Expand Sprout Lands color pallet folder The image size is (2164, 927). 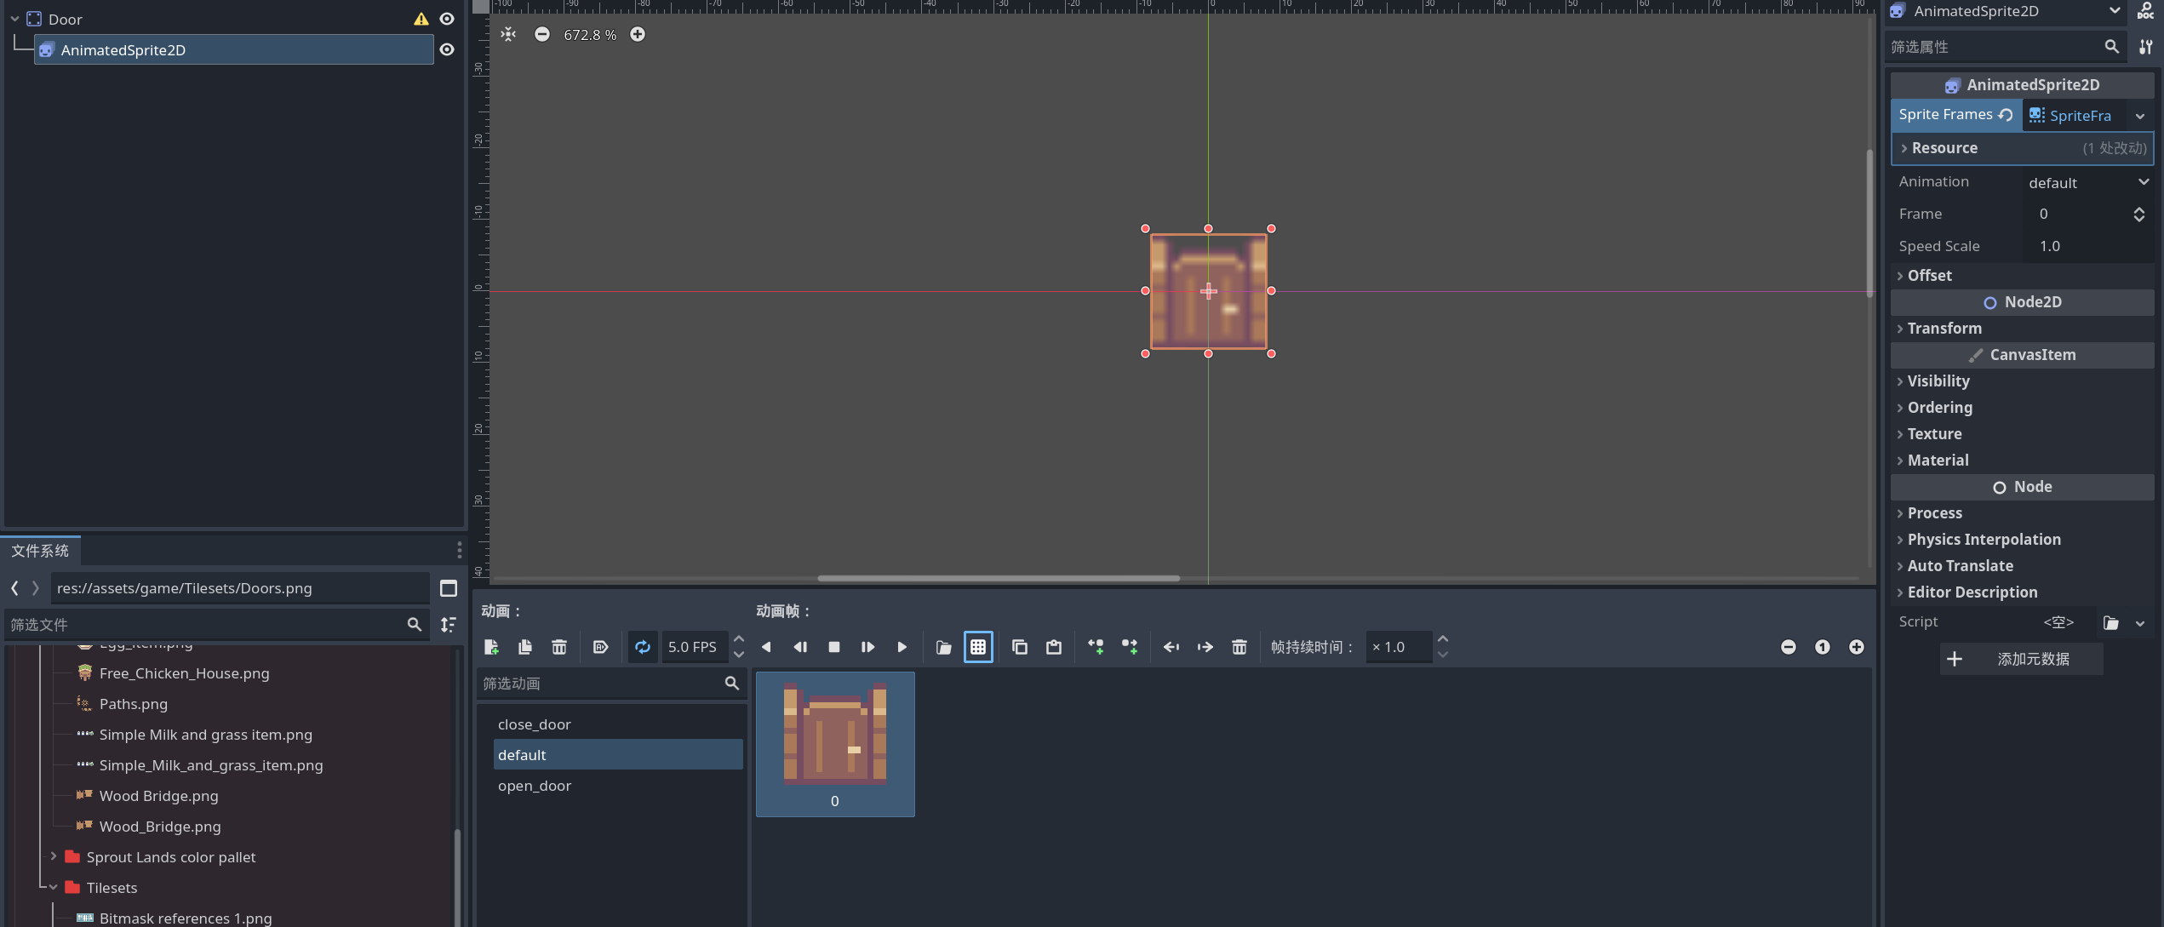[x=54, y=856]
